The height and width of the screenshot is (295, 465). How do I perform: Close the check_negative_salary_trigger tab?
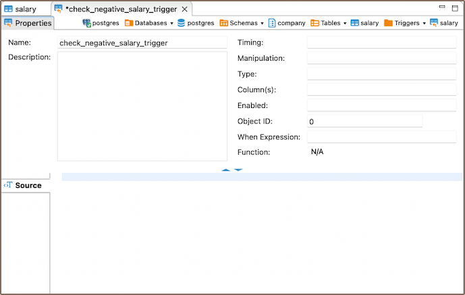click(185, 9)
